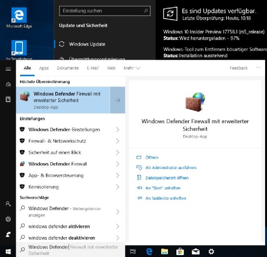Screen dimensions: 267x257
Task: Click the three-dots more options icon
Action: pyautogui.click(x=258, y=67)
